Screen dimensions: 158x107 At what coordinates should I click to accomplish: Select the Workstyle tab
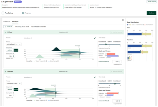click(x=15, y=22)
